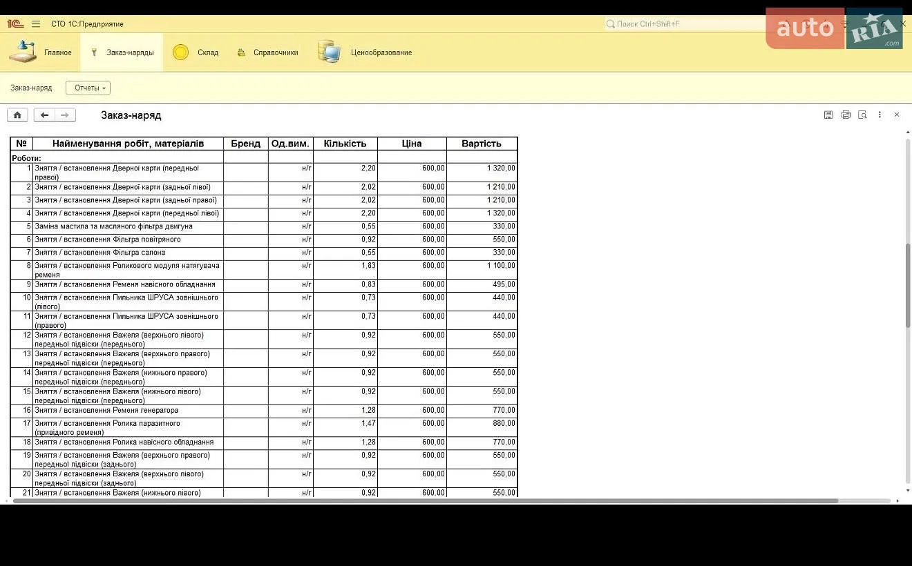
Task: Select row Ременя навісного обладнання
Action: [263, 285]
